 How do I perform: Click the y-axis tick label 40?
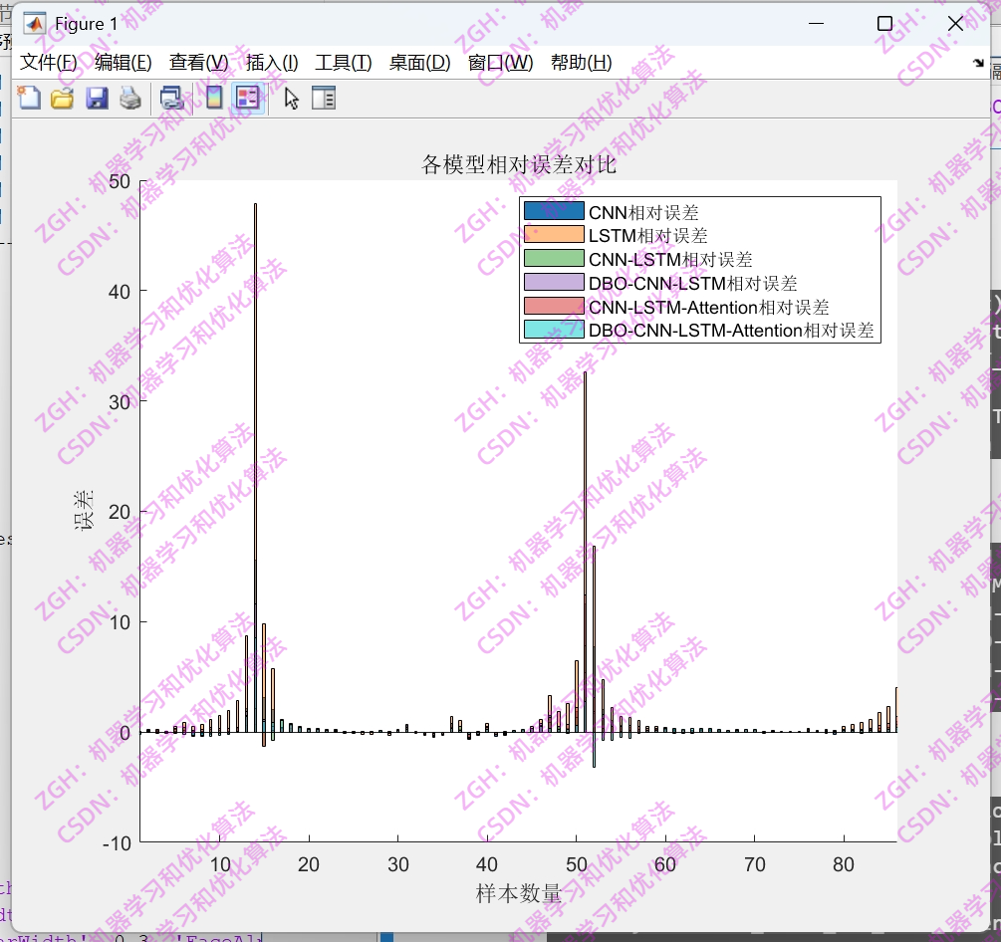120,292
